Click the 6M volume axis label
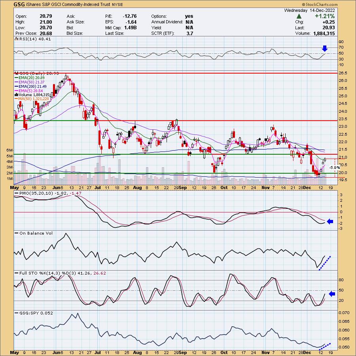The height and width of the screenshot is (356, 356). tap(9, 150)
